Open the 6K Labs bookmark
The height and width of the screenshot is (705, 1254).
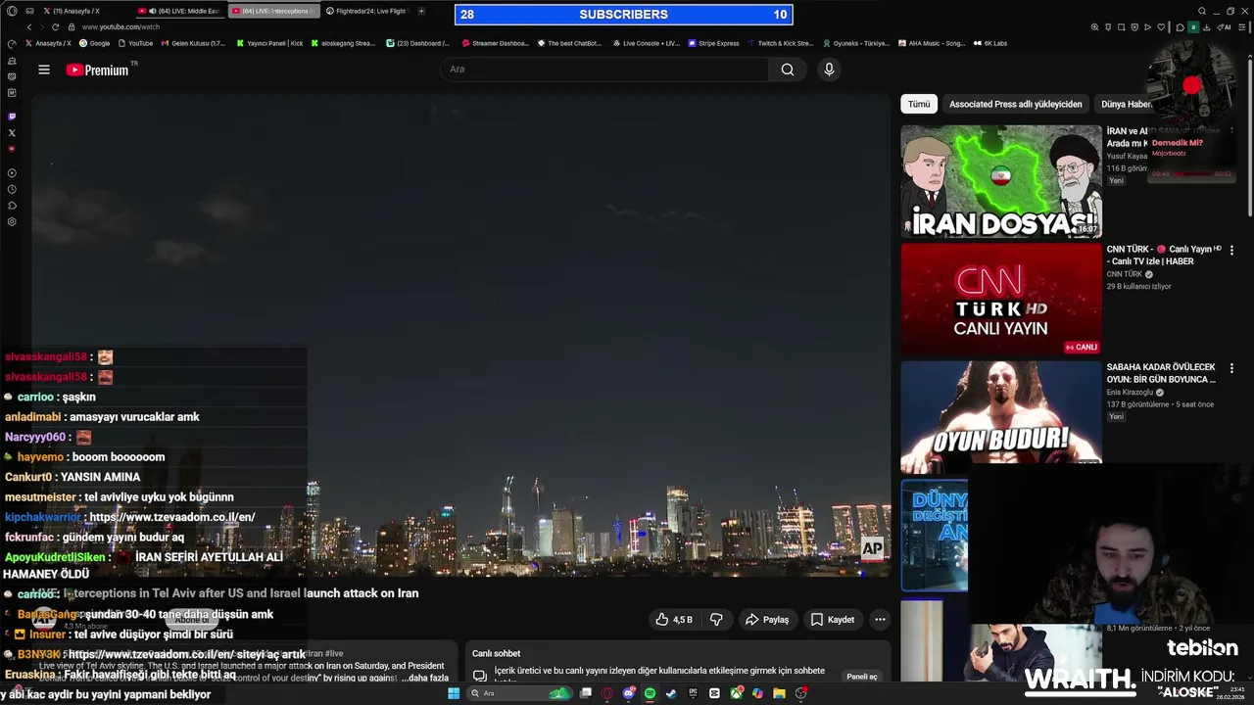pos(989,43)
